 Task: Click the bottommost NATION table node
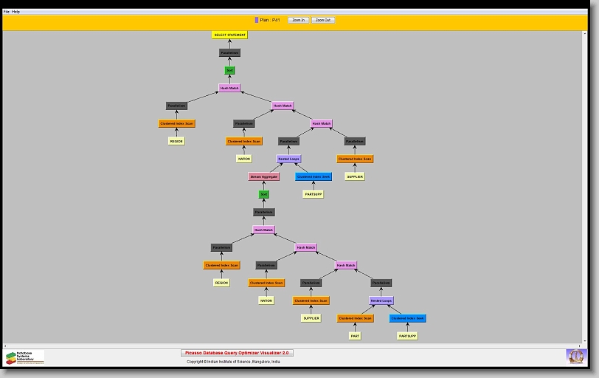click(x=266, y=300)
